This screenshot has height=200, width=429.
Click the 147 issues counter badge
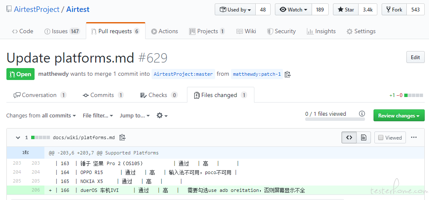tap(74, 31)
